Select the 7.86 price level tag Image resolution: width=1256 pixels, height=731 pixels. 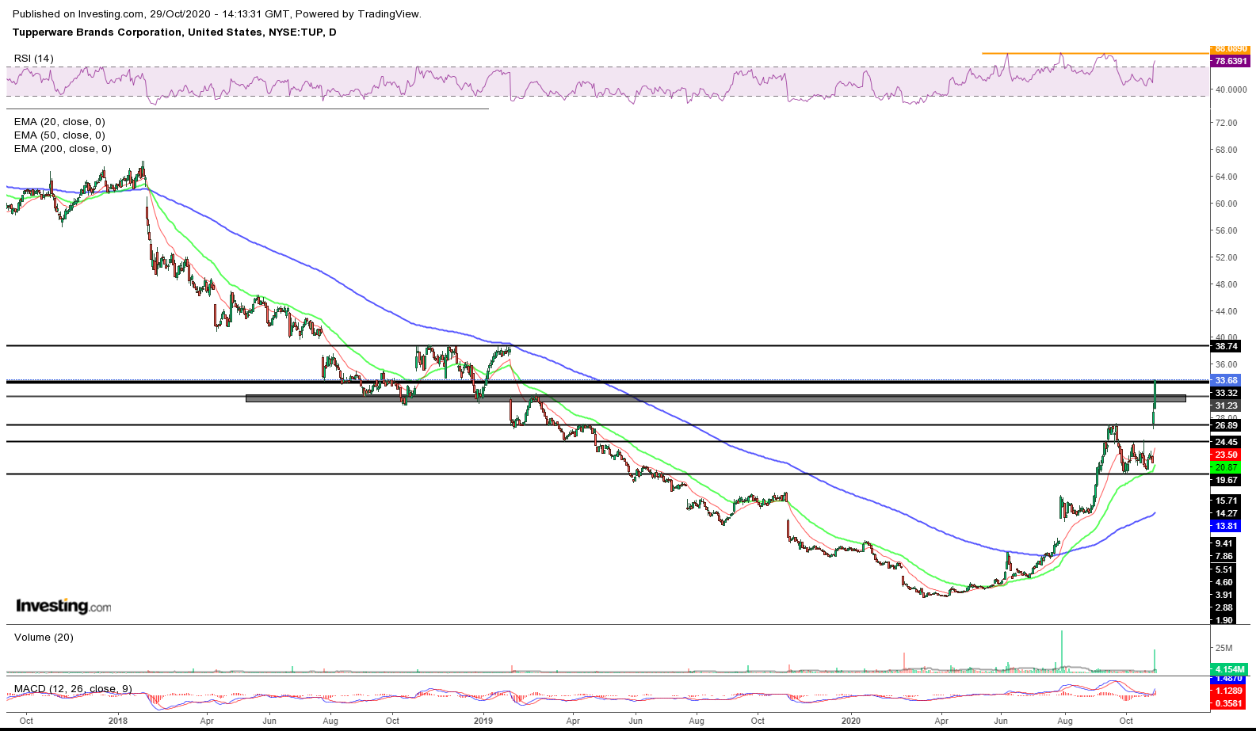tap(1224, 556)
